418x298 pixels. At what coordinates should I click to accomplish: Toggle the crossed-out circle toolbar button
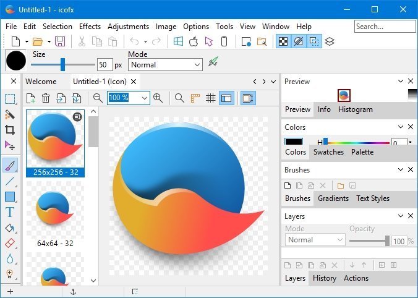pyautogui.click(x=299, y=41)
